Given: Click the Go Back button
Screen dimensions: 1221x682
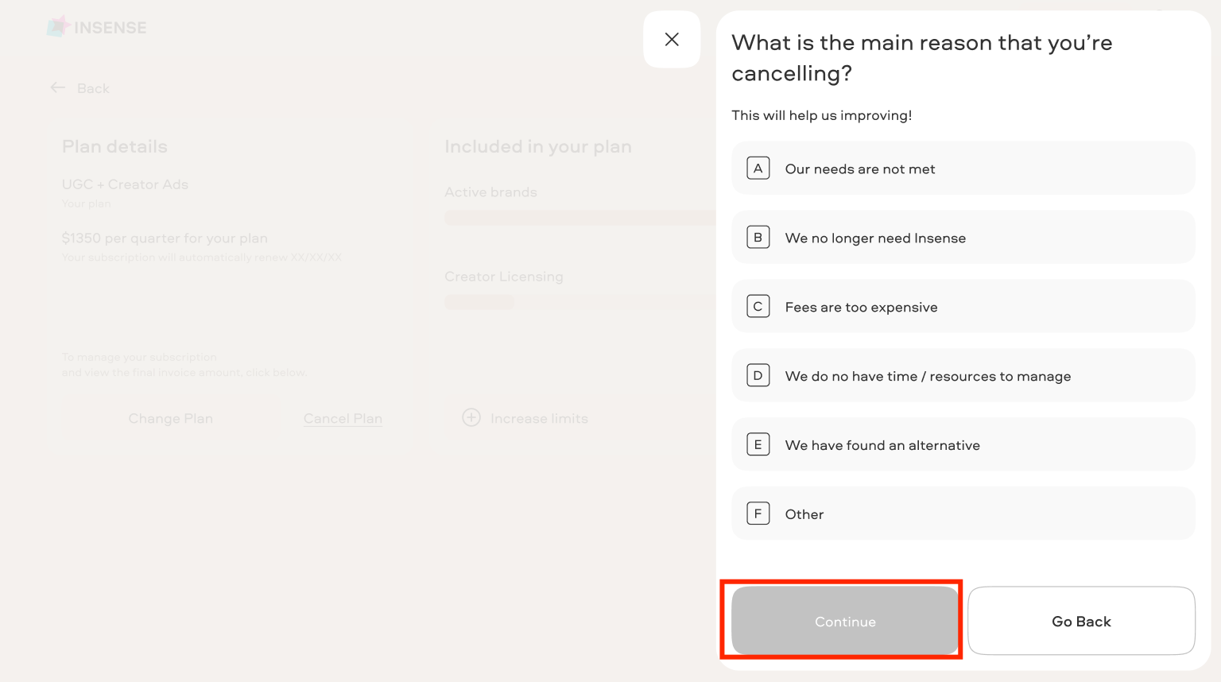Looking at the screenshot, I should click(x=1081, y=621).
